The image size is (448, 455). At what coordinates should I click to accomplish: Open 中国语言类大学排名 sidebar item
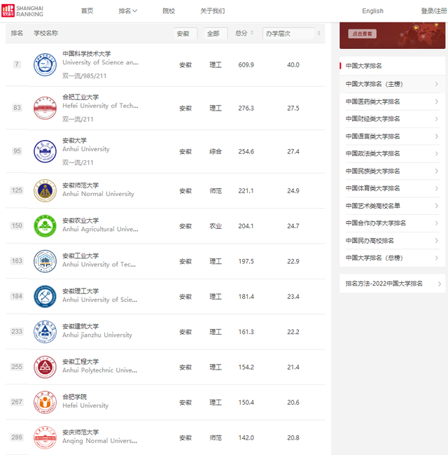pos(392,136)
